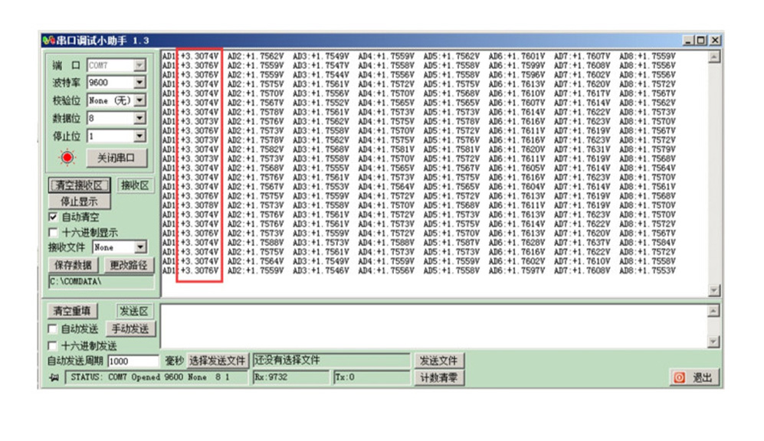Open the 接收文件 dropdown
The height and width of the screenshot is (441, 764).
(x=140, y=247)
